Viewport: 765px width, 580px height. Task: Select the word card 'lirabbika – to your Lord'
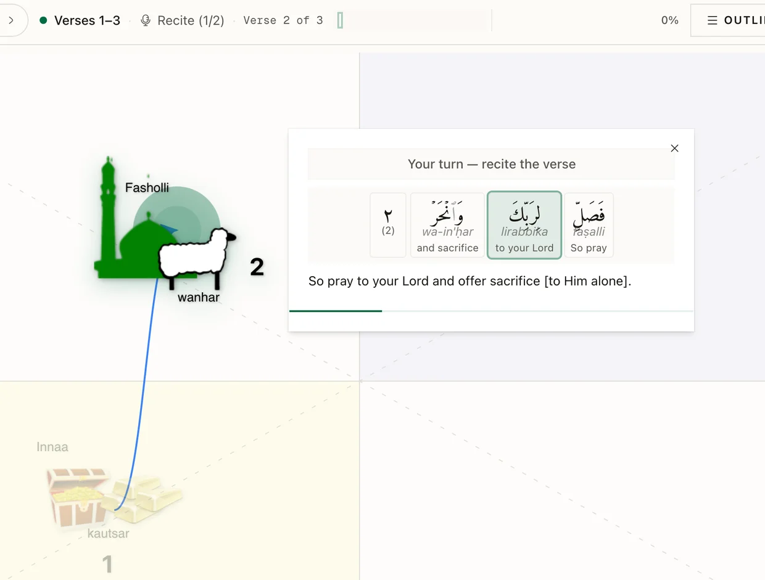point(524,225)
